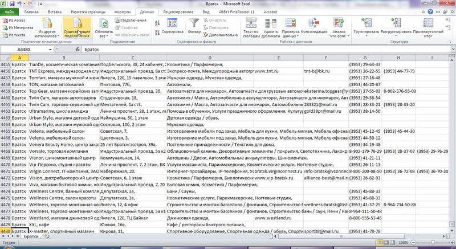The width and height of the screenshot is (456, 249).
Task: Select the Братск sheet tab
Action: coord(31,236)
